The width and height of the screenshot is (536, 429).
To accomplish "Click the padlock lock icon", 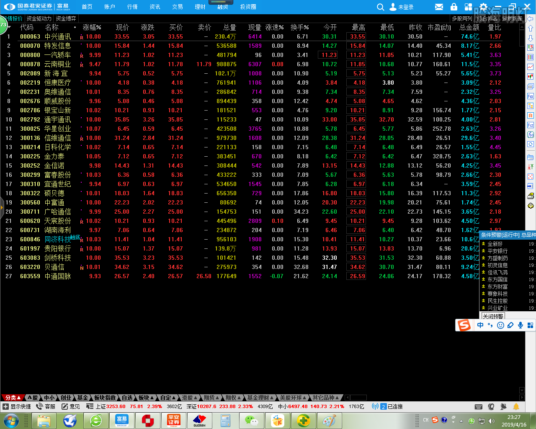I will click(x=454, y=7).
